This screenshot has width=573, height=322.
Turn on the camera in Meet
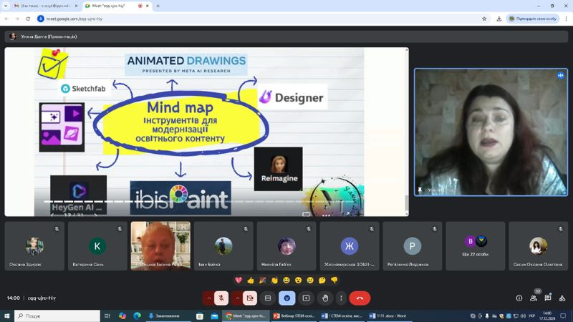tap(250, 298)
